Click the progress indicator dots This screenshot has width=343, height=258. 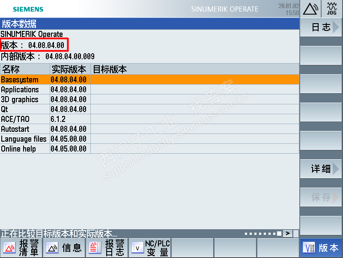[263, 234]
